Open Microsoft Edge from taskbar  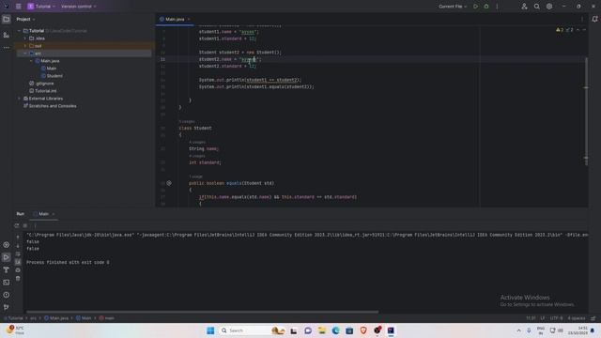335,330
